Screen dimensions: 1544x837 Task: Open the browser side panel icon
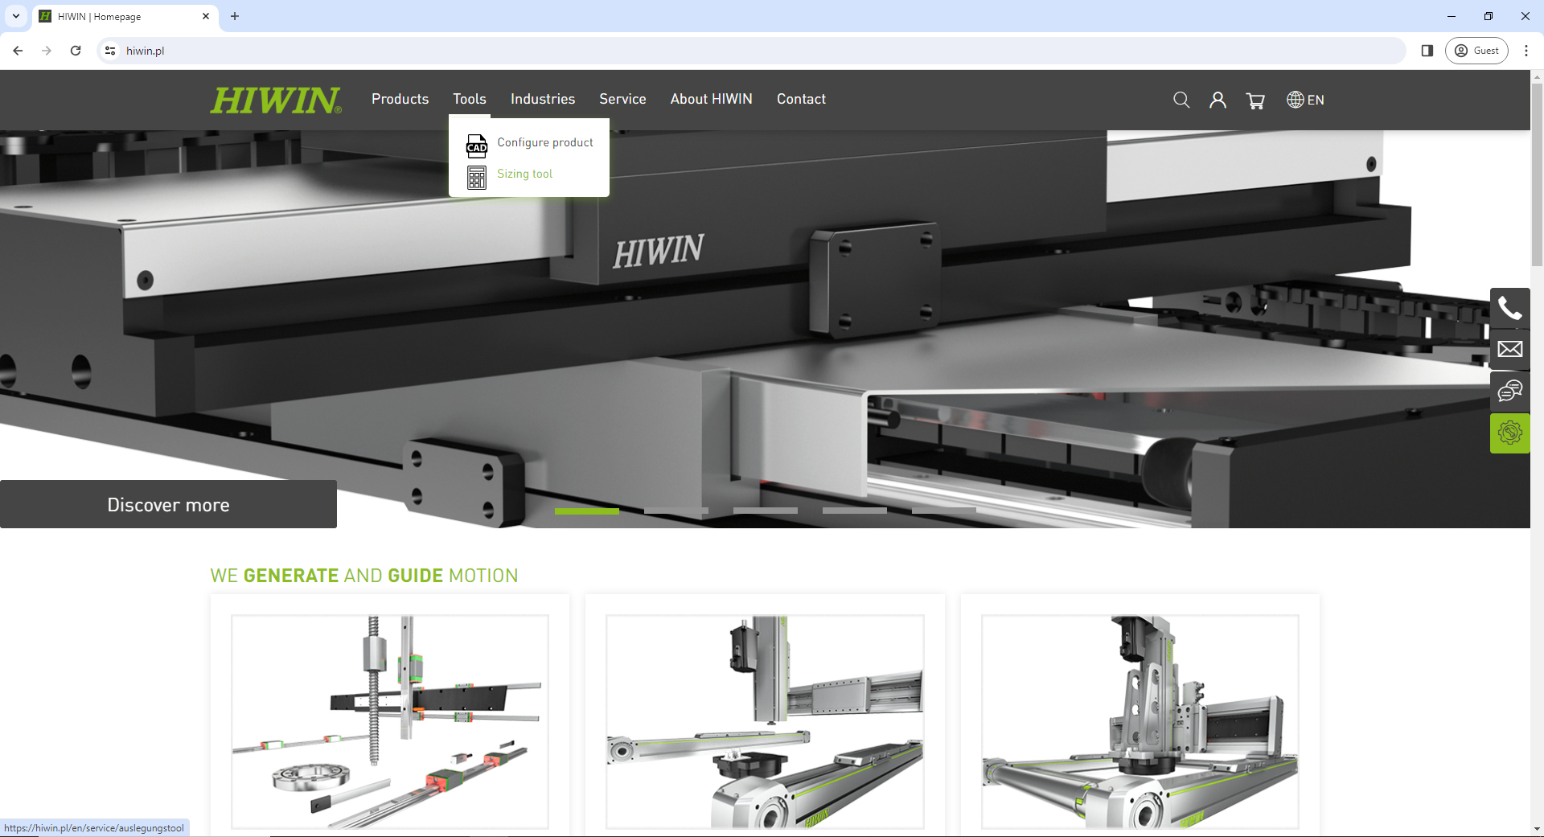1427,51
